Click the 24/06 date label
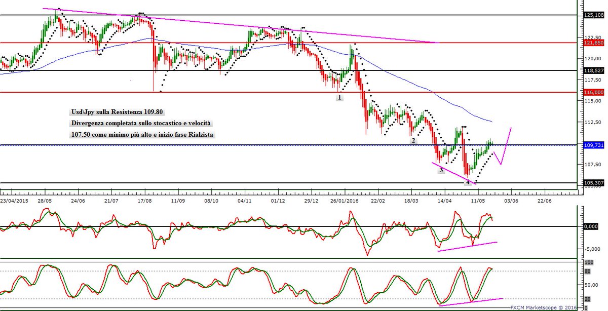The height and width of the screenshot is (311, 608). 78,201
